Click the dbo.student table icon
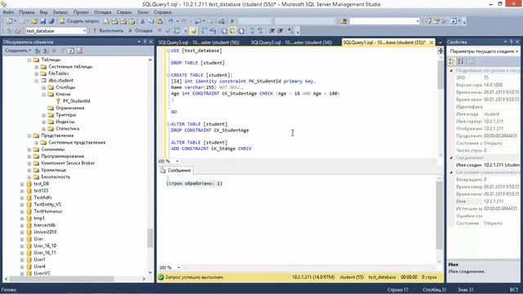This screenshot has height=294, width=523. coord(43,80)
